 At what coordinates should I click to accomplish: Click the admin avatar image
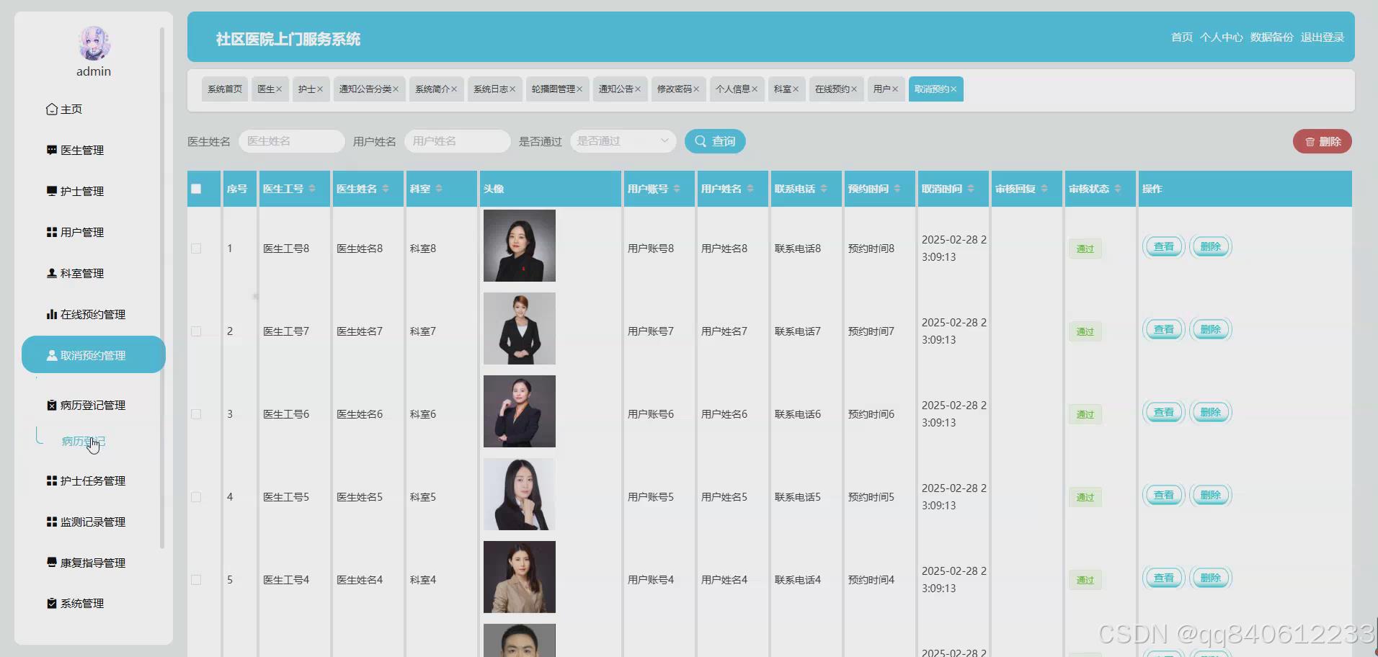[x=94, y=44]
